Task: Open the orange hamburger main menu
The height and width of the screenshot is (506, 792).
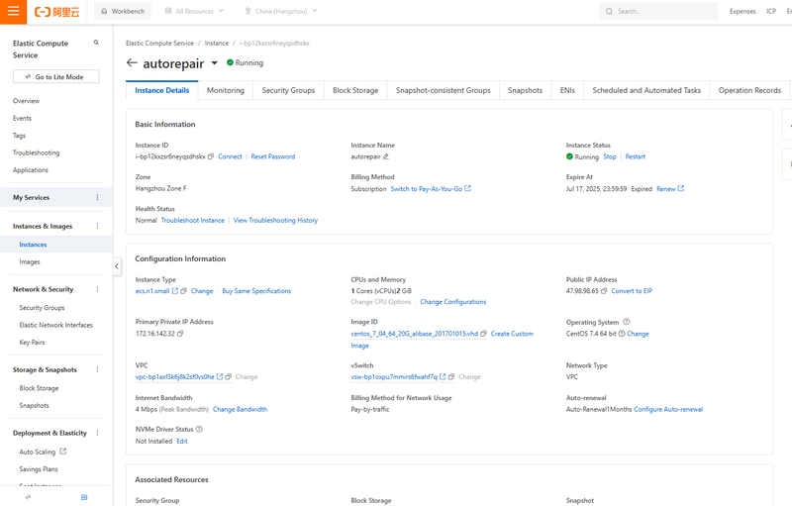Action: tap(13, 11)
